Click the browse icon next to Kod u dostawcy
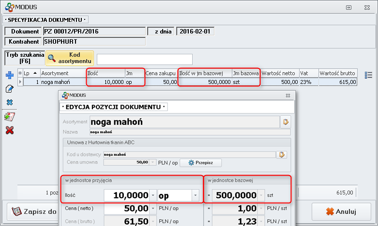This screenshot has width=378, height=226. point(282,154)
